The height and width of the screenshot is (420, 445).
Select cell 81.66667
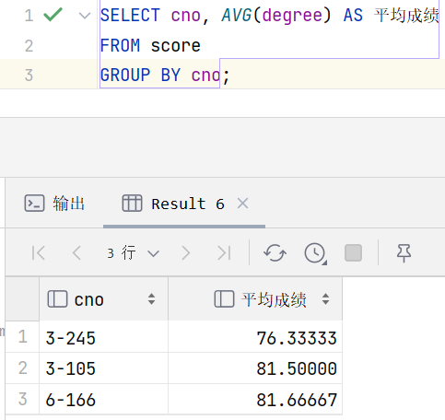tap(255, 399)
